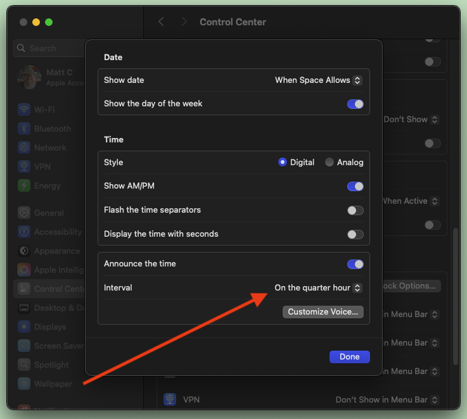467x419 pixels.
Task: Click the Announce the time label
Action: click(x=139, y=264)
